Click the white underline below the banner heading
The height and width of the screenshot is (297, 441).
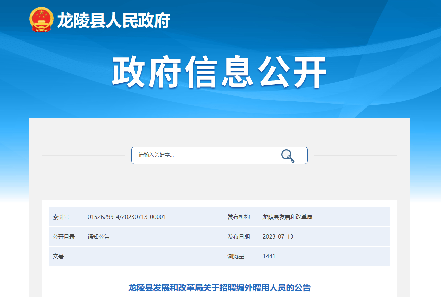tap(273, 95)
